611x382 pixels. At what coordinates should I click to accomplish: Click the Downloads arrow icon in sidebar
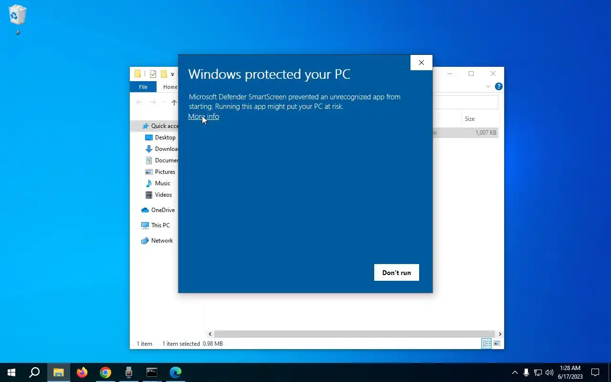[149, 149]
